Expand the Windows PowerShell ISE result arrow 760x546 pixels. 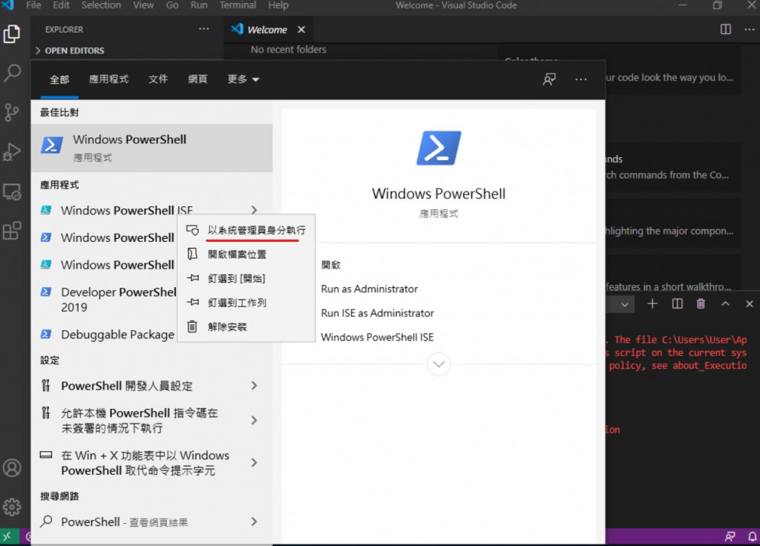254,210
